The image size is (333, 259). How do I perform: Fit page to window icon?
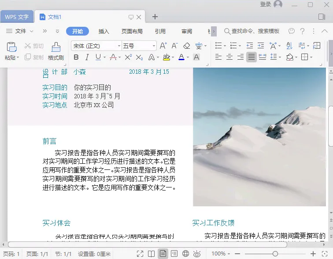click(x=324, y=253)
